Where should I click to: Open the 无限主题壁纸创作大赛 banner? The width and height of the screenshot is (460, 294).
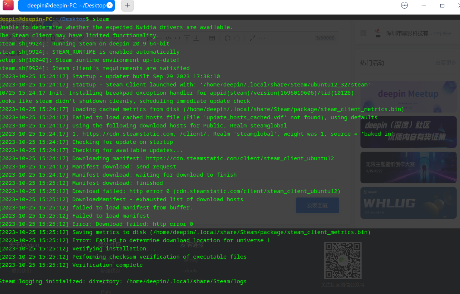point(409,167)
